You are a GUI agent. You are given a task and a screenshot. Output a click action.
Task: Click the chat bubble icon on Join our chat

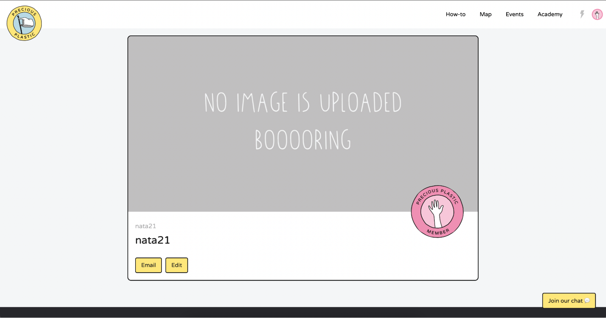point(588,300)
